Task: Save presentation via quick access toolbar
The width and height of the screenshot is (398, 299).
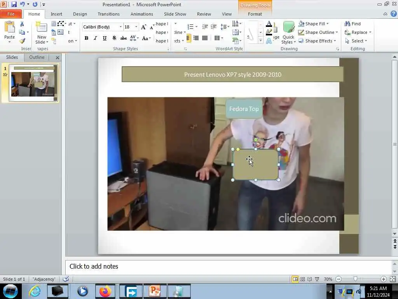Action: [x=14, y=4]
